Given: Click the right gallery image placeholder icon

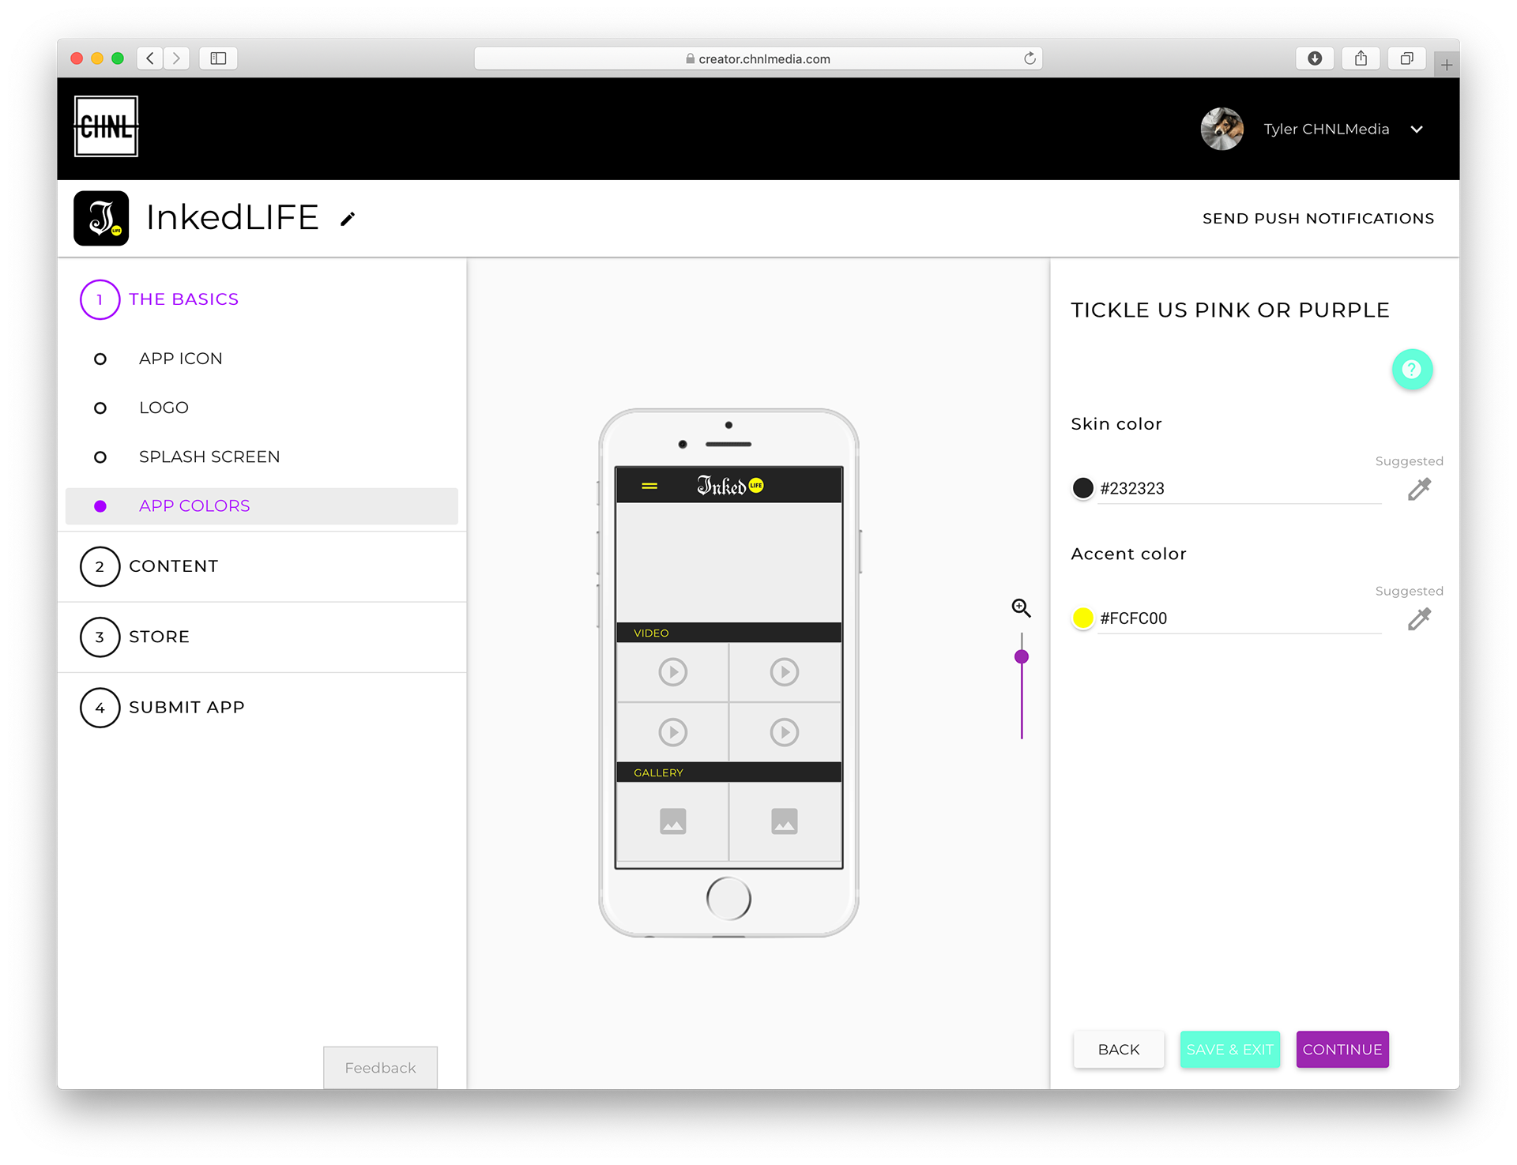Looking at the screenshot, I should tap(785, 821).
